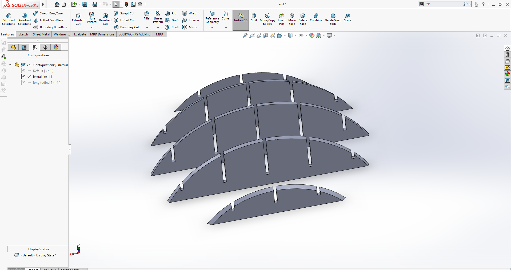
Task: Open Reference Geometry tool
Action: [x=212, y=18]
